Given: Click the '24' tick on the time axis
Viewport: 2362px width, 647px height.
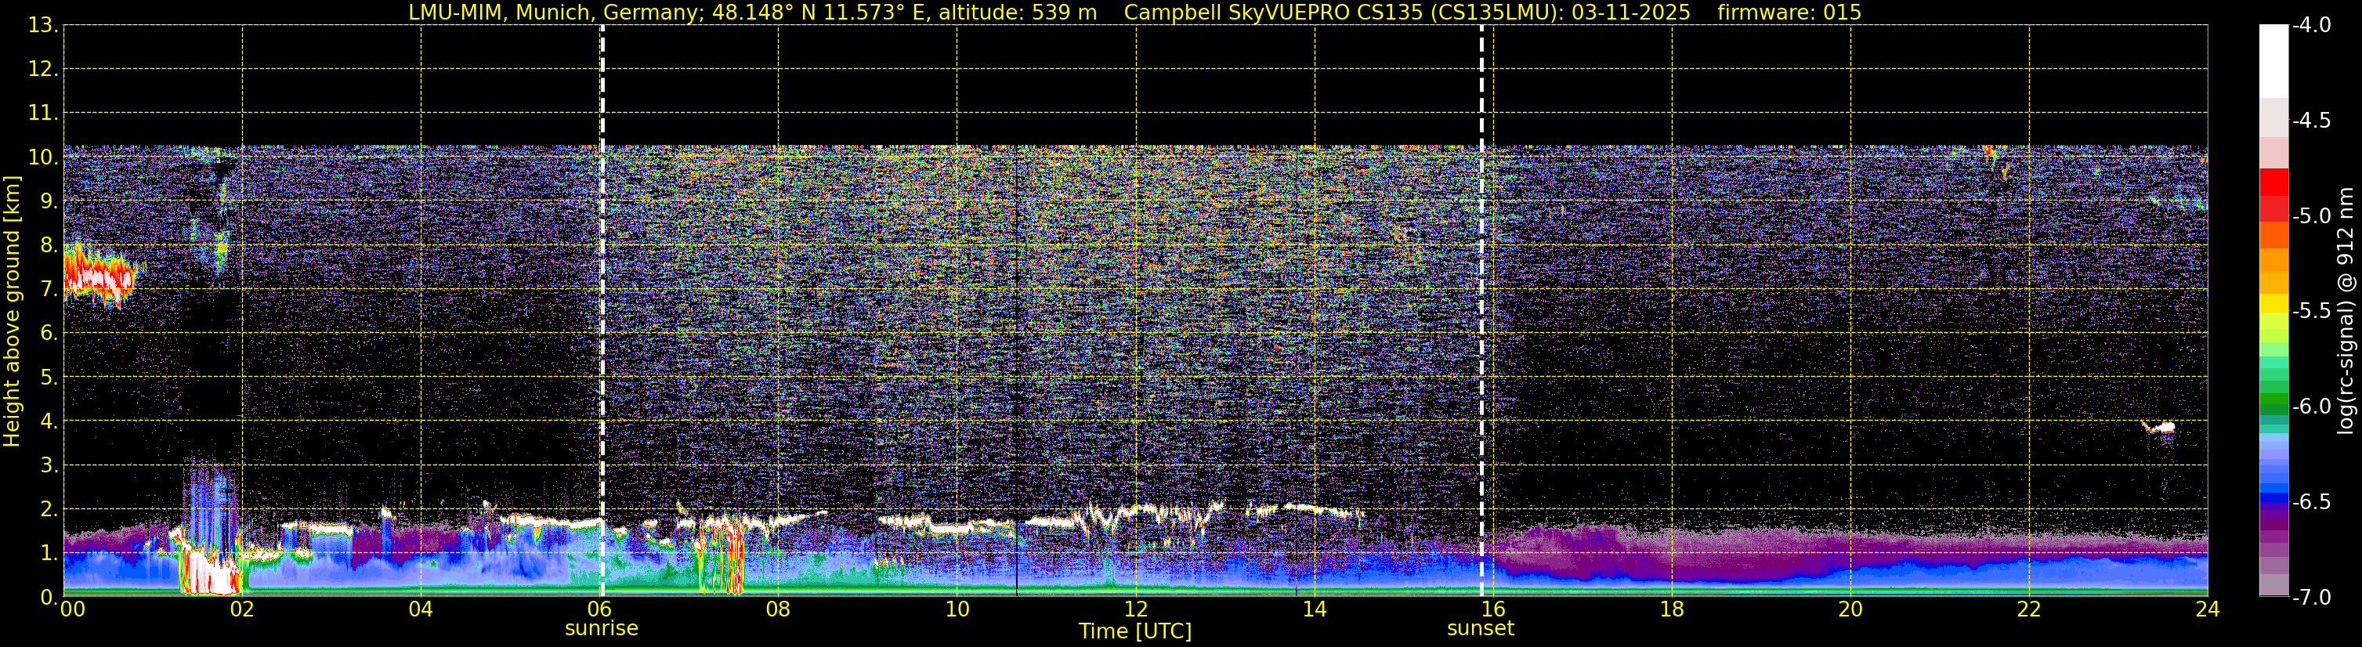Looking at the screenshot, I should coord(2208,609).
